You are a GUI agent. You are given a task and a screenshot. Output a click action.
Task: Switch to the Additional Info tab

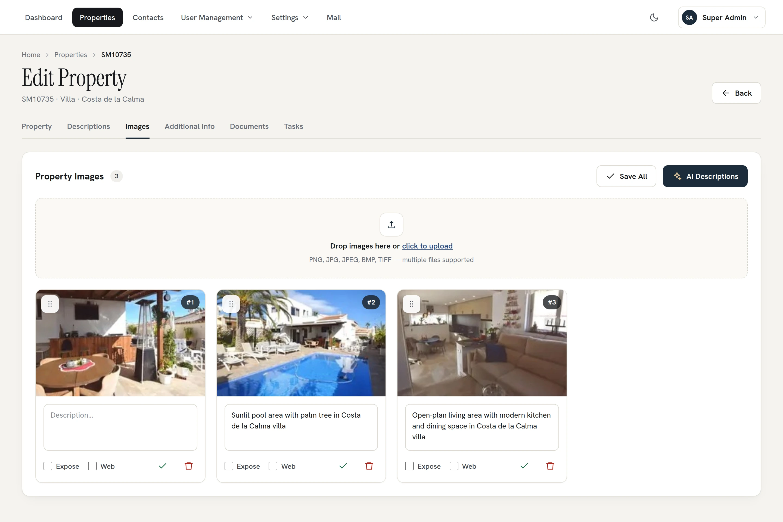[189, 126]
